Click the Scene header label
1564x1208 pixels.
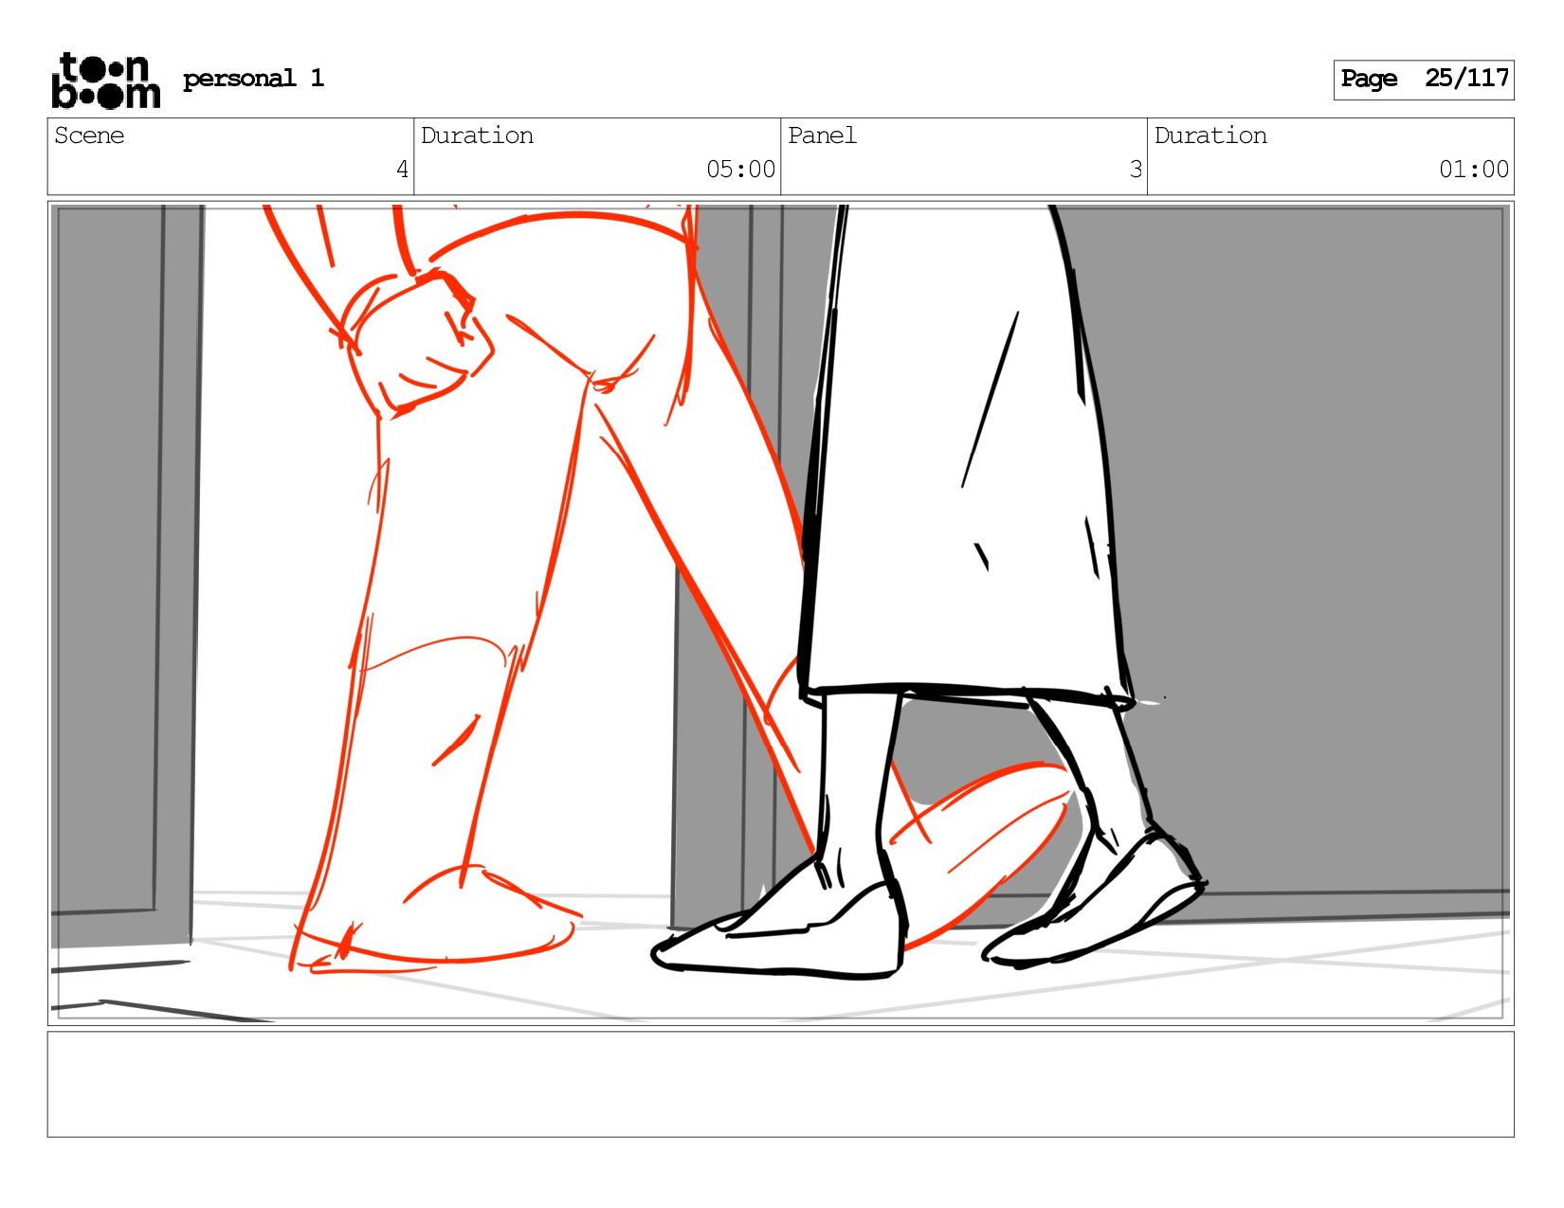(89, 135)
